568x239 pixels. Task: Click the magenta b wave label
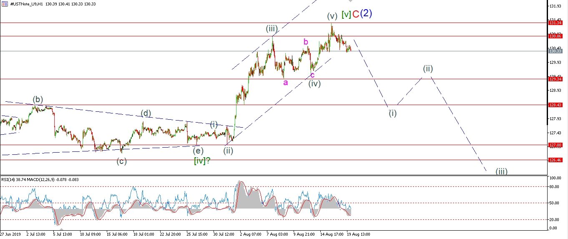click(306, 42)
